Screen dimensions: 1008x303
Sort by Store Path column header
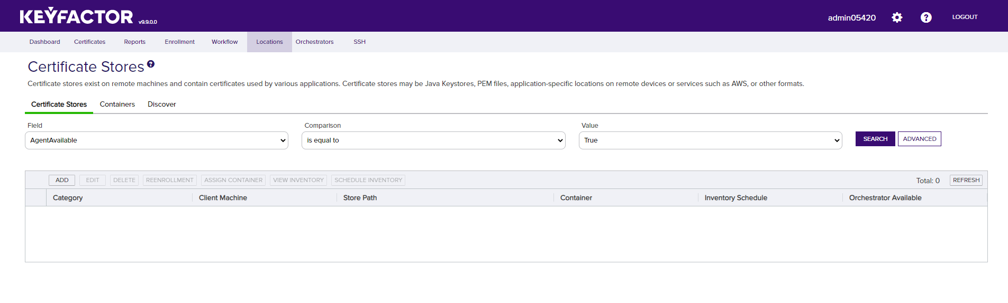360,198
